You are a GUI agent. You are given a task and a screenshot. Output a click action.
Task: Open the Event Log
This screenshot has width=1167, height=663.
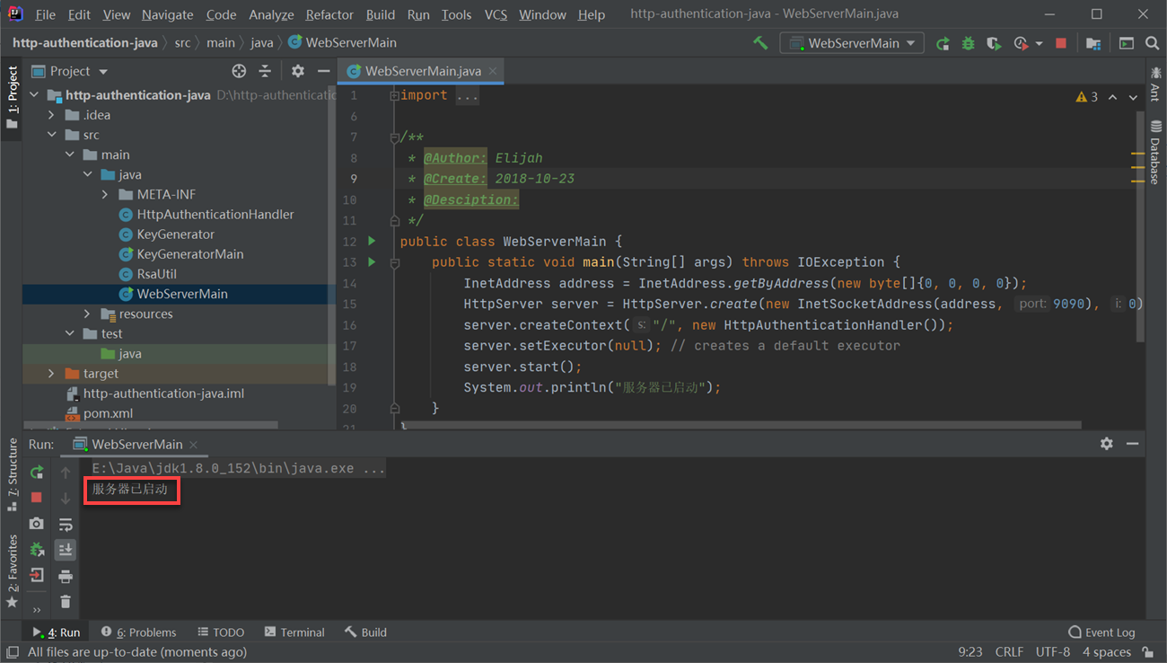tap(1101, 632)
